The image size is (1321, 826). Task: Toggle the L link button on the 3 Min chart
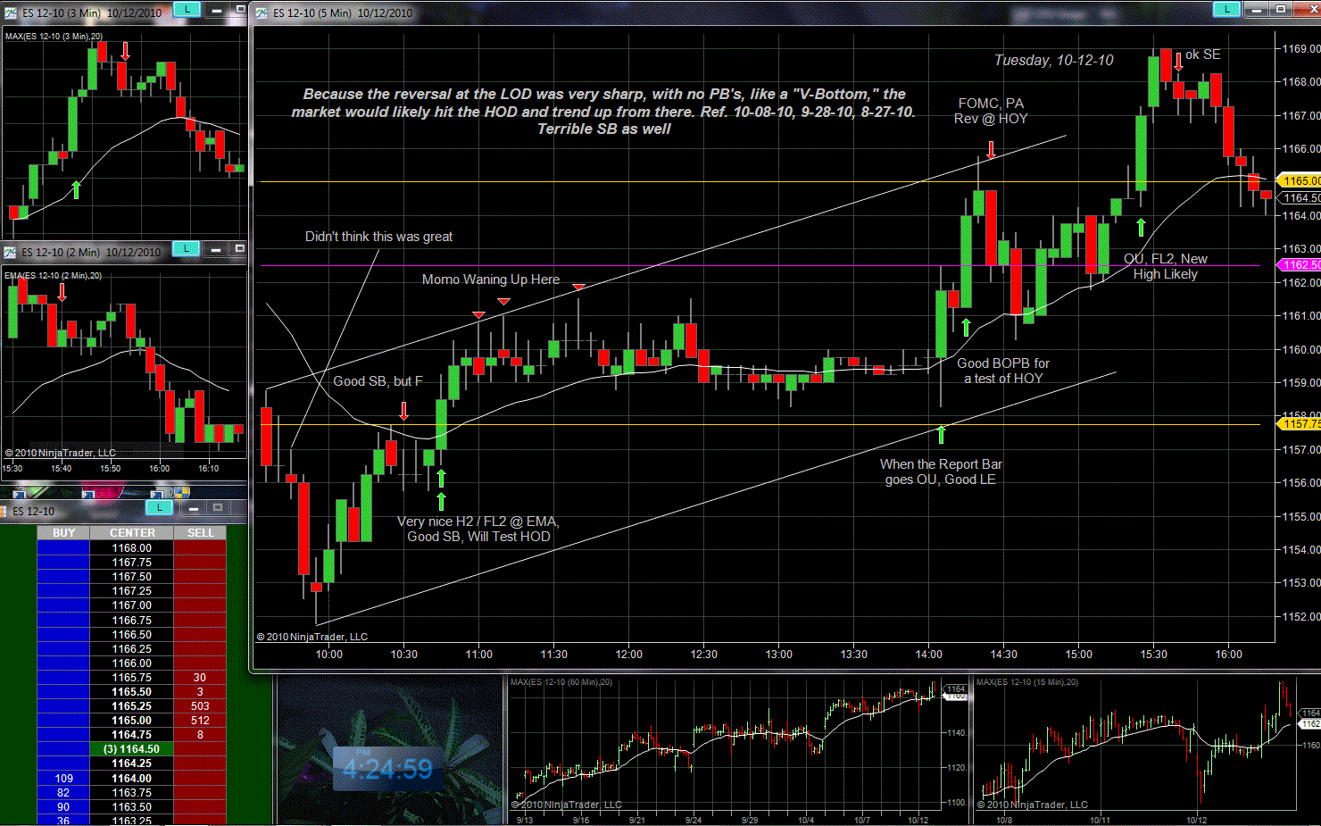tap(187, 9)
